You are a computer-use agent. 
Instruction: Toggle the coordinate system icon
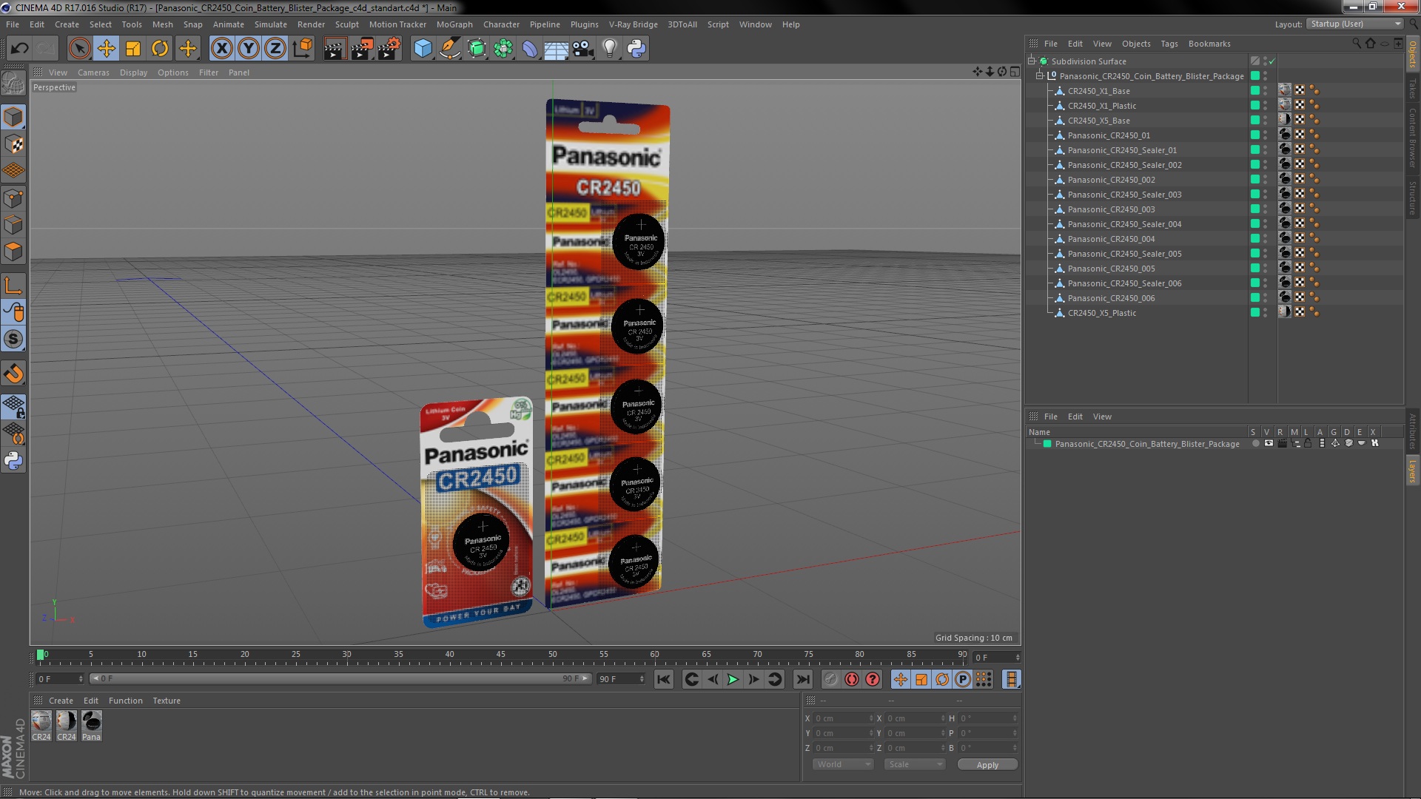pyautogui.click(x=303, y=49)
